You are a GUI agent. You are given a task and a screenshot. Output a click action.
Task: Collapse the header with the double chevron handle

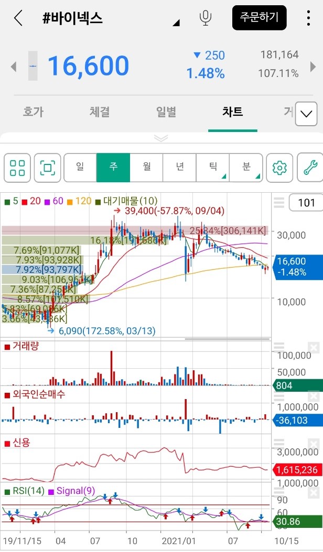coord(161,138)
